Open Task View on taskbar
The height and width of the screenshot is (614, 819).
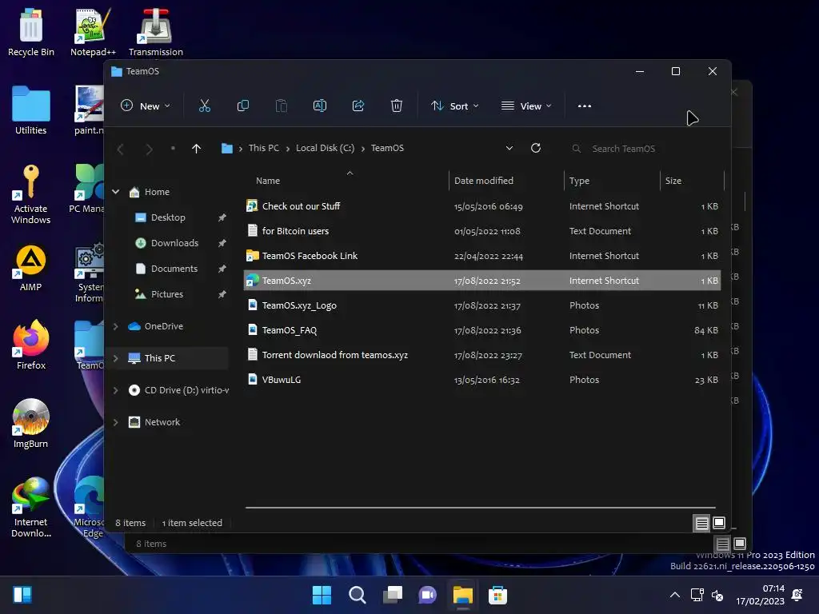point(392,595)
